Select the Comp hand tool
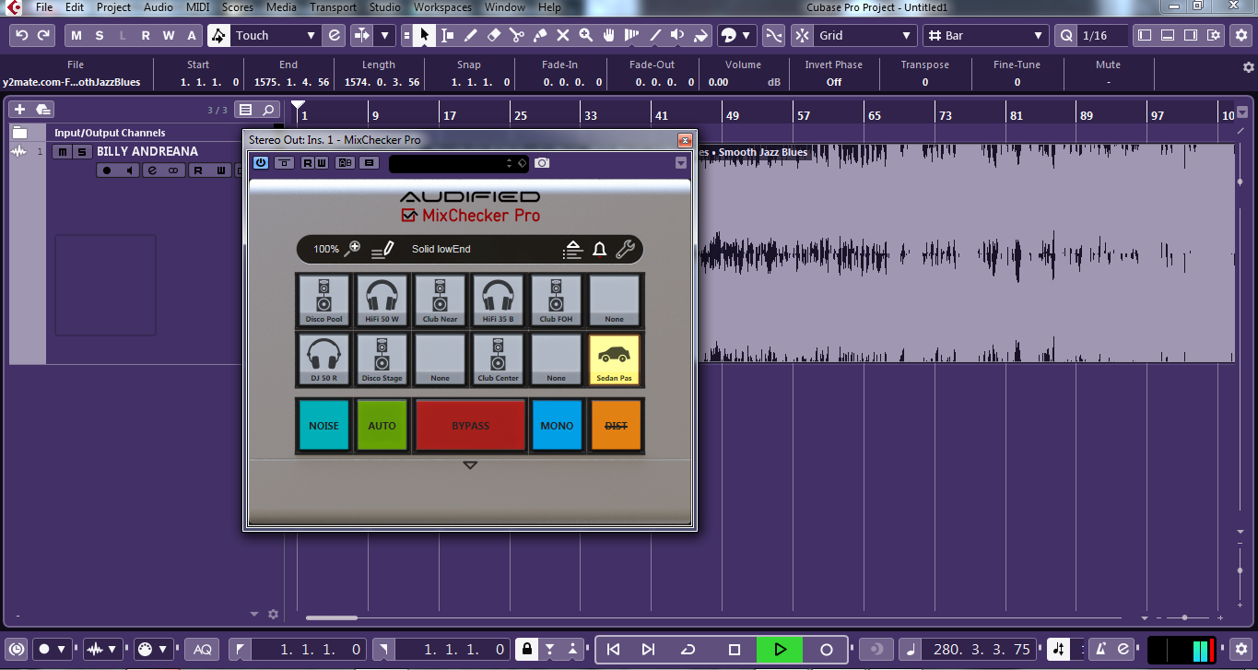This screenshot has width=1258, height=670. point(608,35)
